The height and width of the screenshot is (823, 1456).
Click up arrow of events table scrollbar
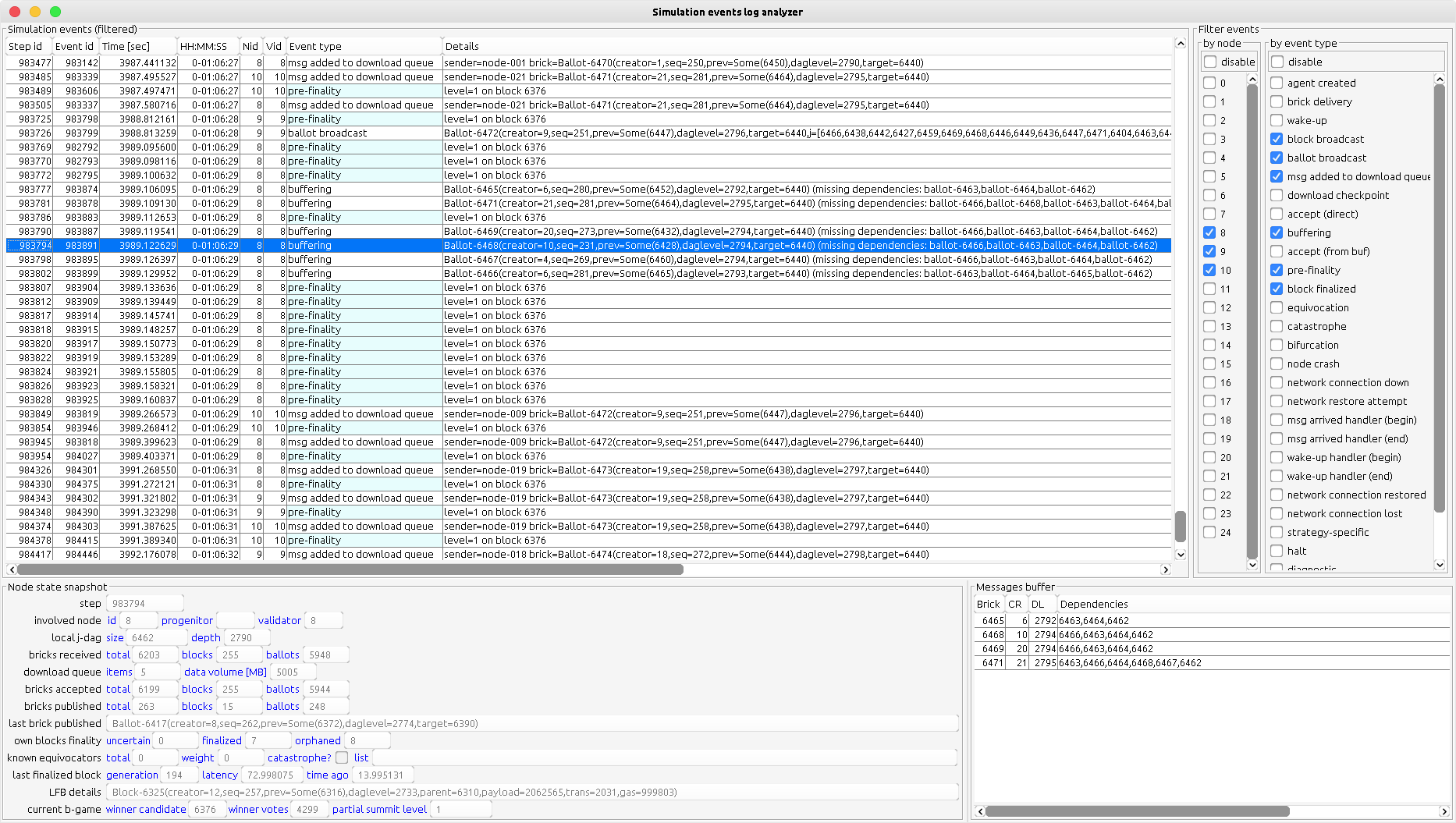coord(1181,44)
